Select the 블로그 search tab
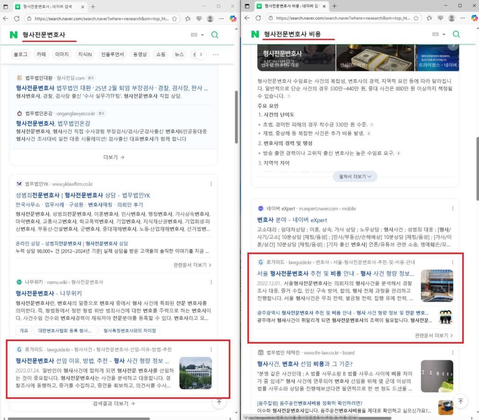The width and height of the screenshot is (479, 420). (x=21, y=54)
